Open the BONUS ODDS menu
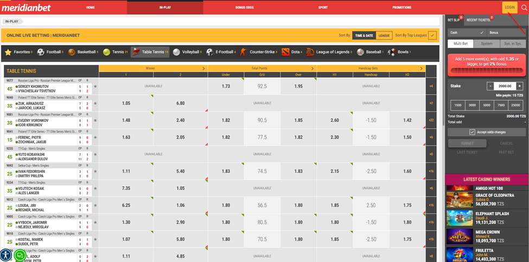Viewport: 529px width, 262px height. (245, 8)
